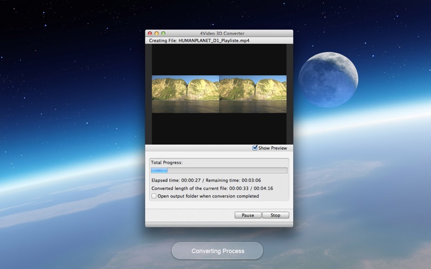The image size is (431, 269).
Task: Click the 'Total Progress:' label
Action: point(166,162)
